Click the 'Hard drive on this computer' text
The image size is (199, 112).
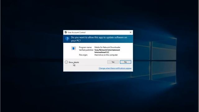coord(106,55)
